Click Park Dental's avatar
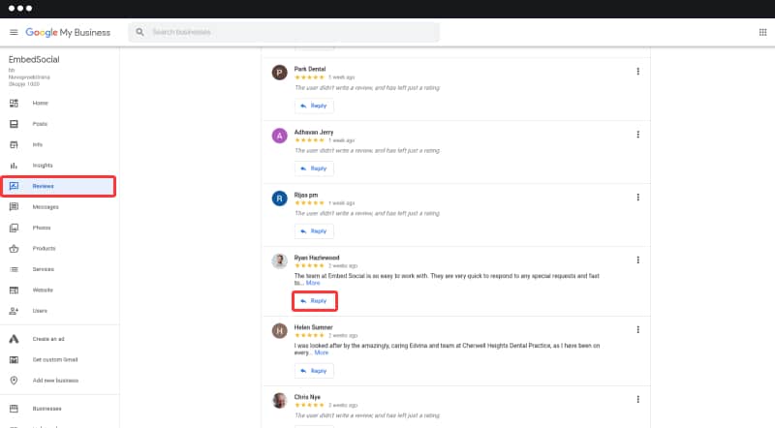This screenshot has width=775, height=428. click(x=279, y=73)
